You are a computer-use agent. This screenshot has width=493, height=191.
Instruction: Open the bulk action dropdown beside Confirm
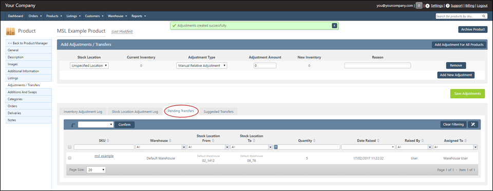[x=96, y=124]
